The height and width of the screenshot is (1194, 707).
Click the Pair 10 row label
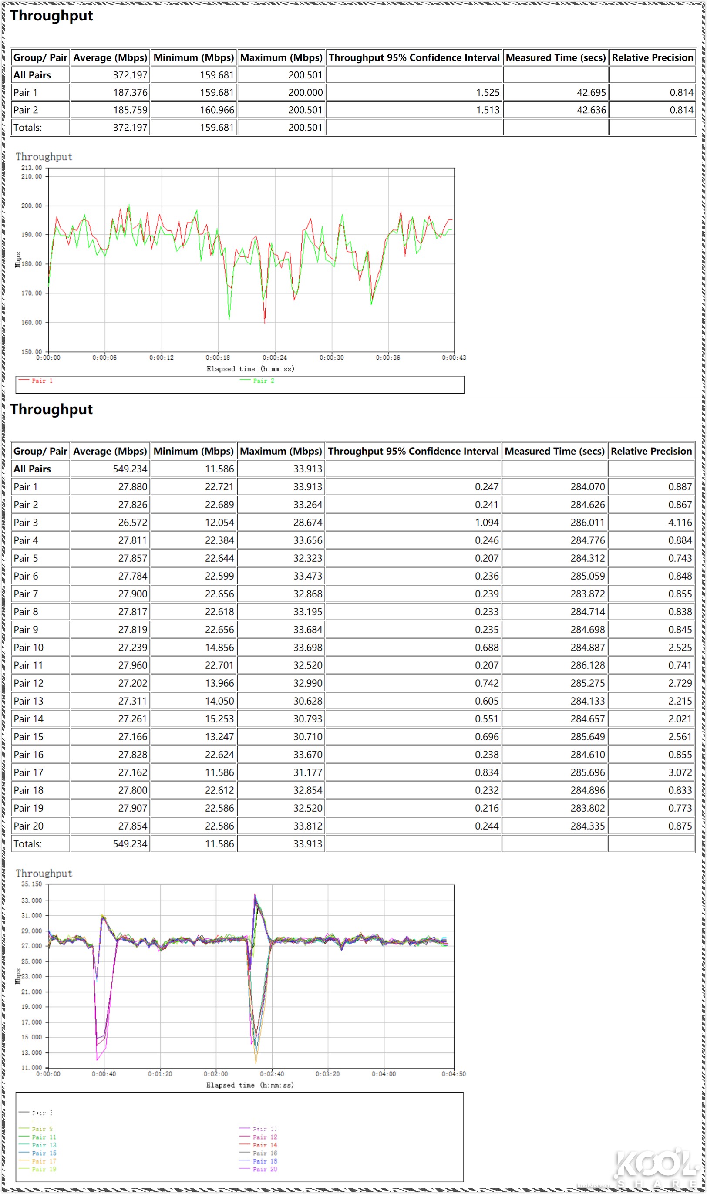[28, 648]
